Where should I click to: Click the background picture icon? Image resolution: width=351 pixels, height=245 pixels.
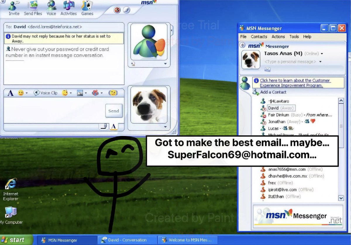(x=80, y=93)
